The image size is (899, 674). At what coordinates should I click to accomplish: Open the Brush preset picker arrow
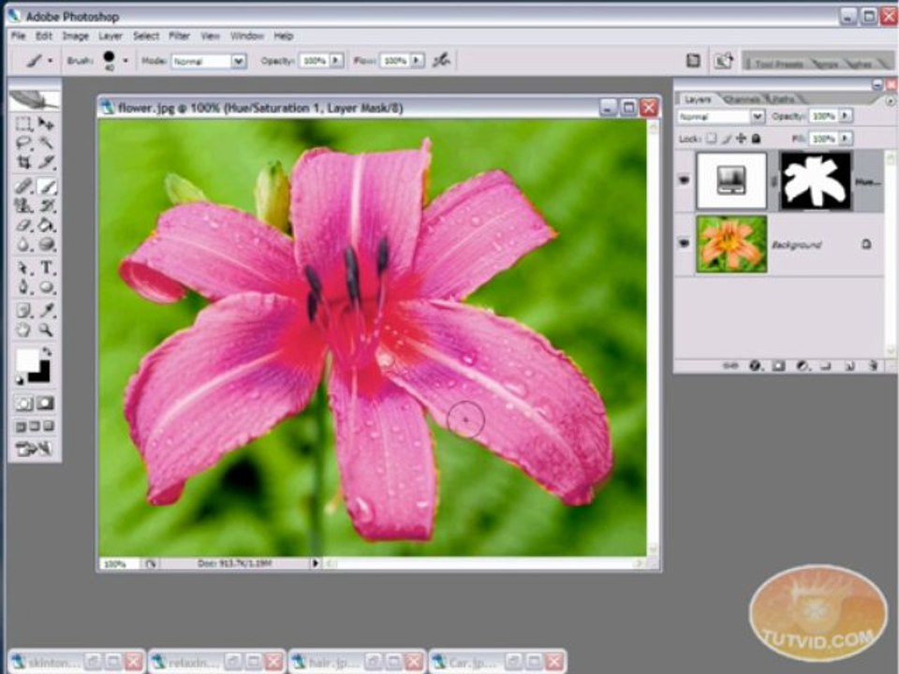pos(125,60)
